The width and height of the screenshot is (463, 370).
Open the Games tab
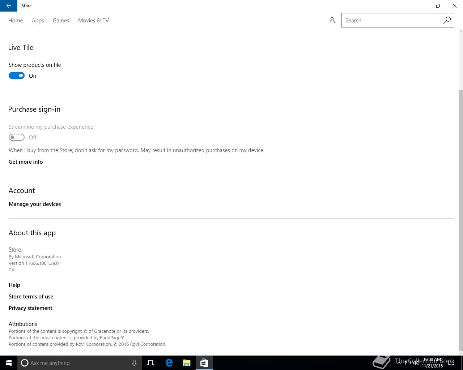pos(61,21)
